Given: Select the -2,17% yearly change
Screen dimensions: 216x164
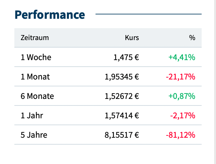Looking at the screenshot, I should [x=183, y=115].
